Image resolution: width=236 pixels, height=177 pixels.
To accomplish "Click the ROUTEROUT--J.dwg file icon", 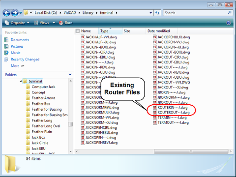I will click(x=155, y=113).
